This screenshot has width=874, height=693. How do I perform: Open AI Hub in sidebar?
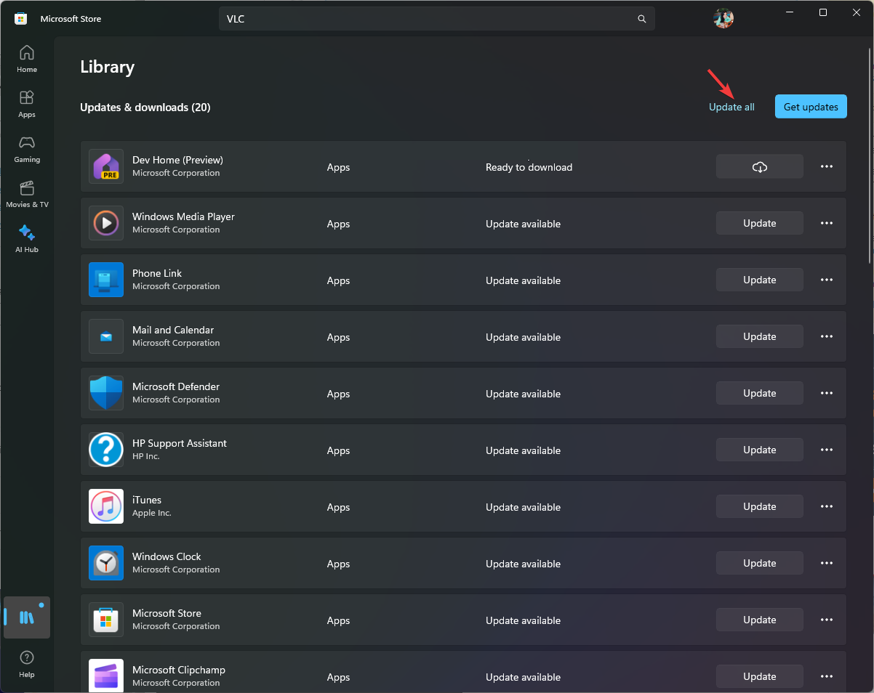(27, 239)
